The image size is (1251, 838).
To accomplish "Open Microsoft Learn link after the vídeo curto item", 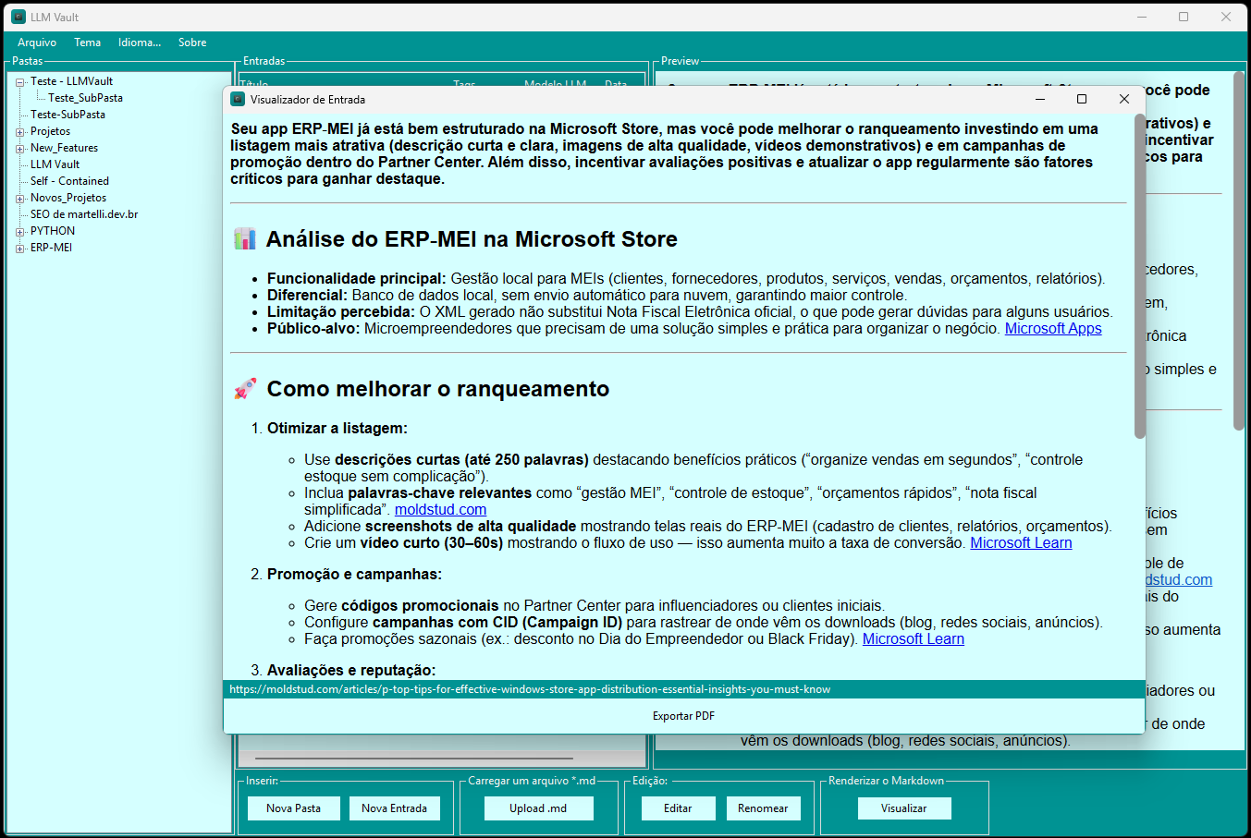I will 1021,543.
